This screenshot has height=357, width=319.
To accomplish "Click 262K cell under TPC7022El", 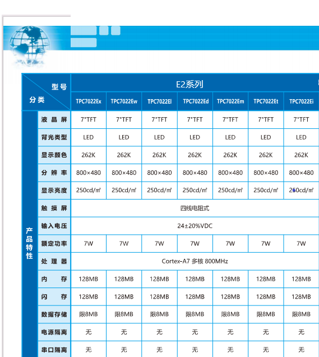I will pyautogui.click(x=159, y=155).
